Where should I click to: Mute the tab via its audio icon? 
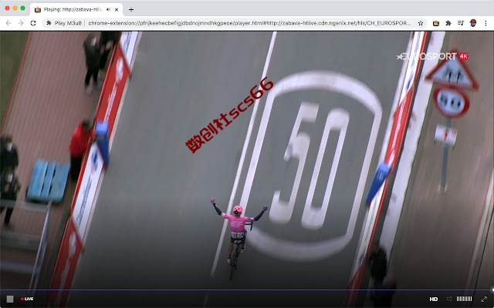pyautogui.click(x=108, y=9)
